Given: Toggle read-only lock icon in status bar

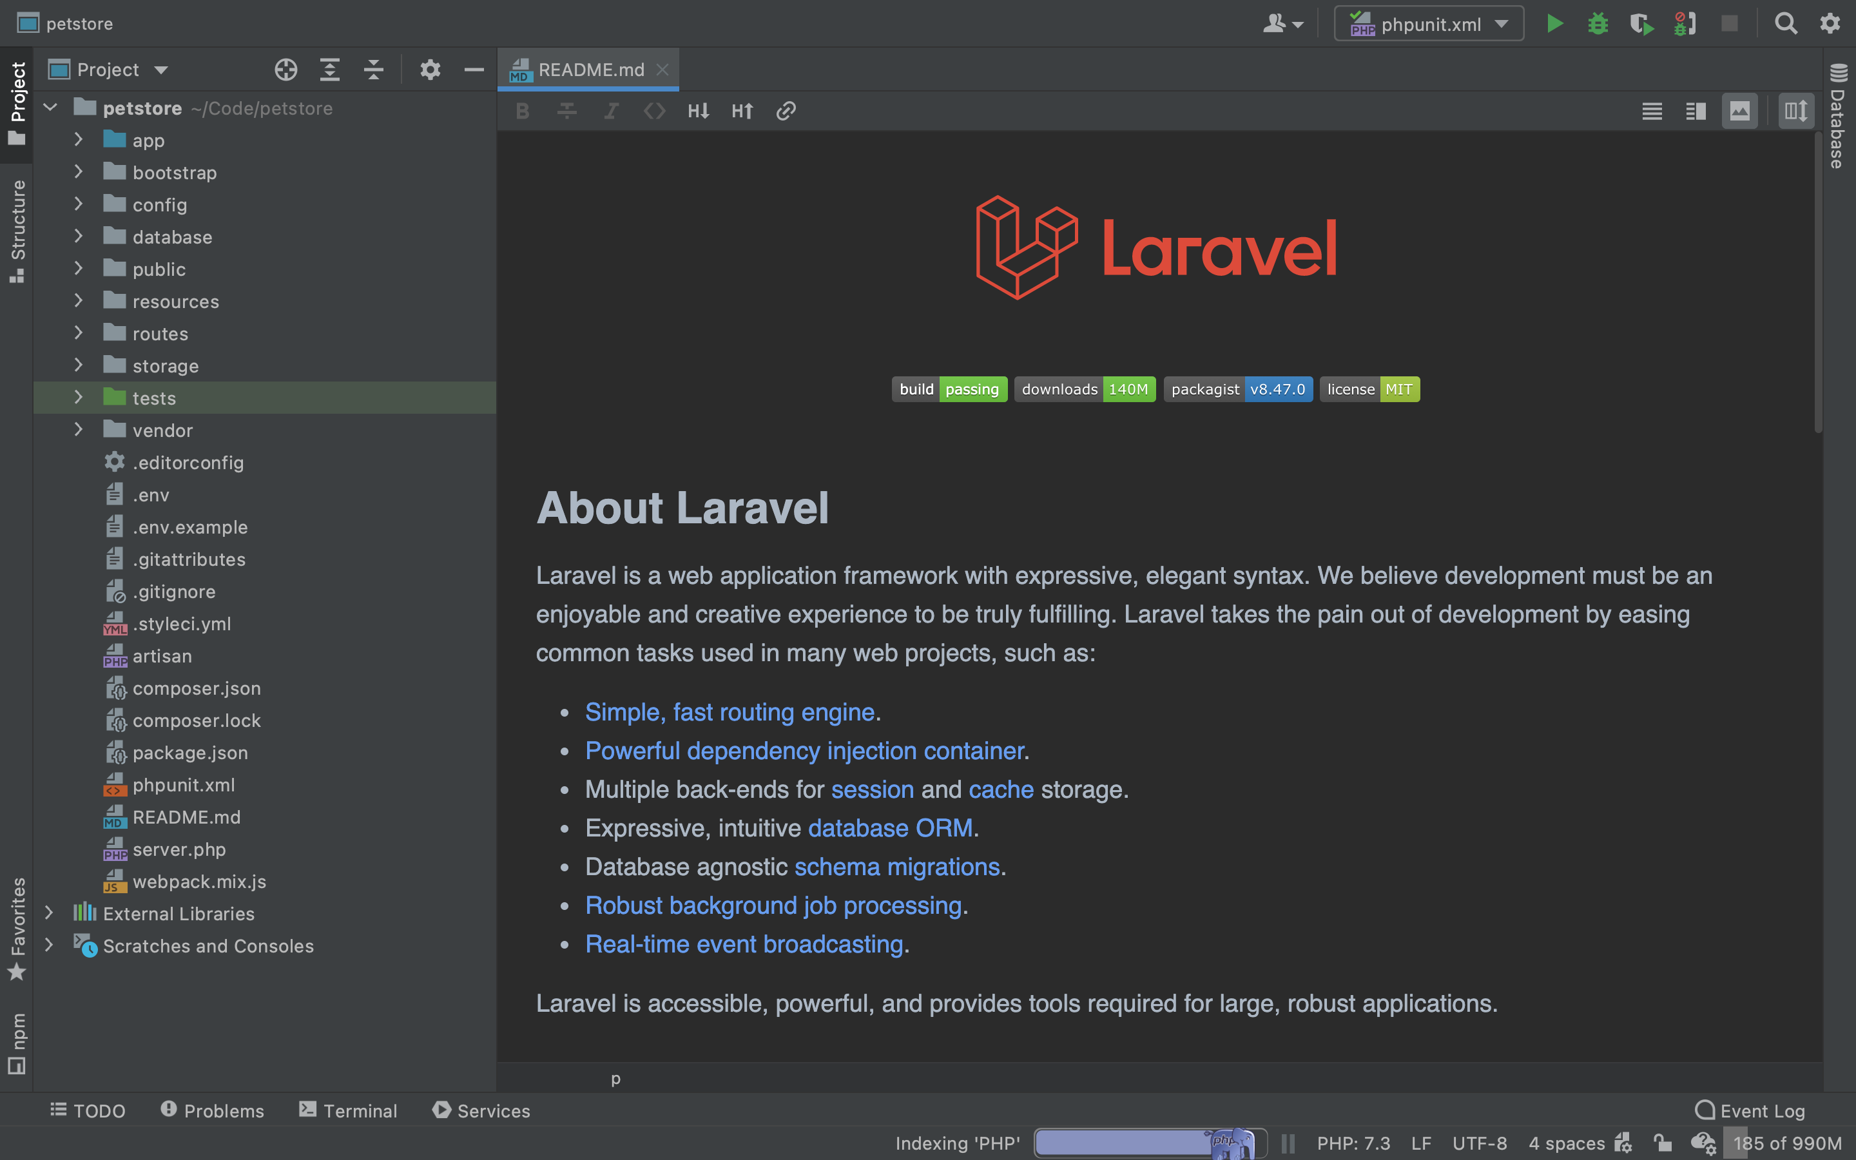Looking at the screenshot, I should 1663,1143.
